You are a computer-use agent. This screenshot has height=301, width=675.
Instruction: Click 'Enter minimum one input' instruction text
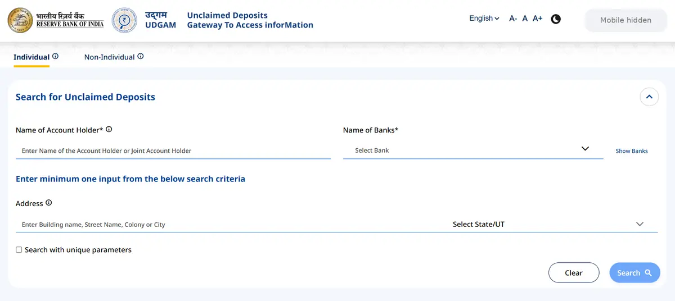(x=130, y=179)
